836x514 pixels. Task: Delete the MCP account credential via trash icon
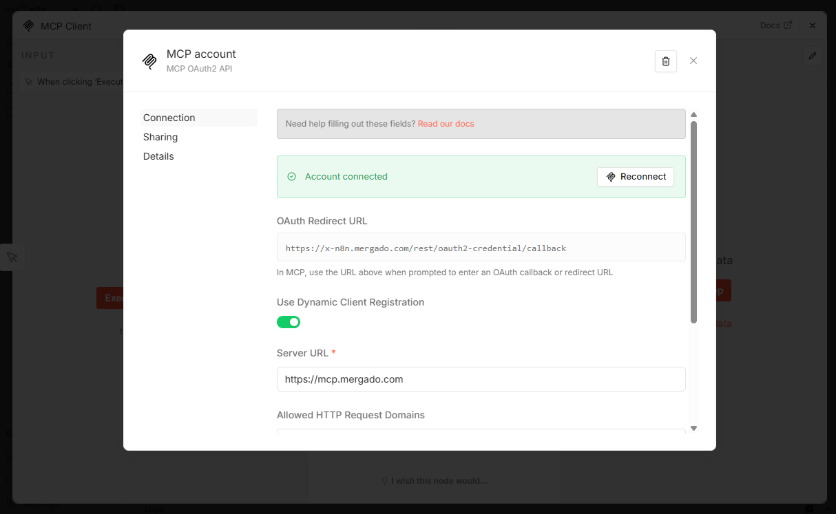665,61
